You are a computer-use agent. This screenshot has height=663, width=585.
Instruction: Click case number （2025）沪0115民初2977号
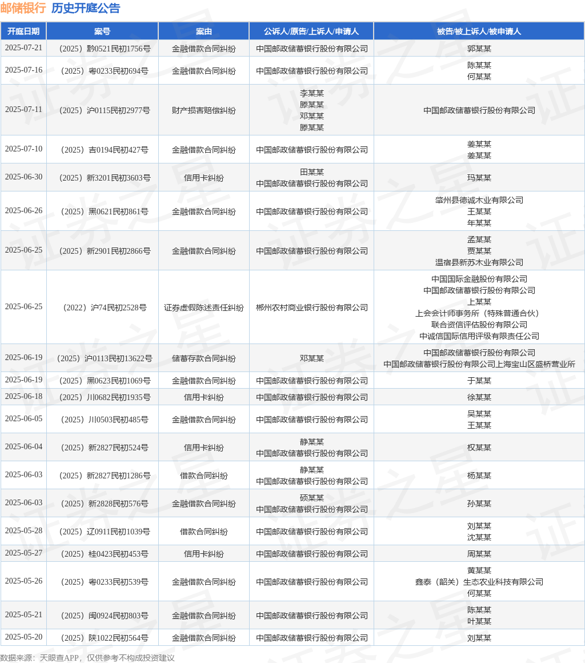105,110
